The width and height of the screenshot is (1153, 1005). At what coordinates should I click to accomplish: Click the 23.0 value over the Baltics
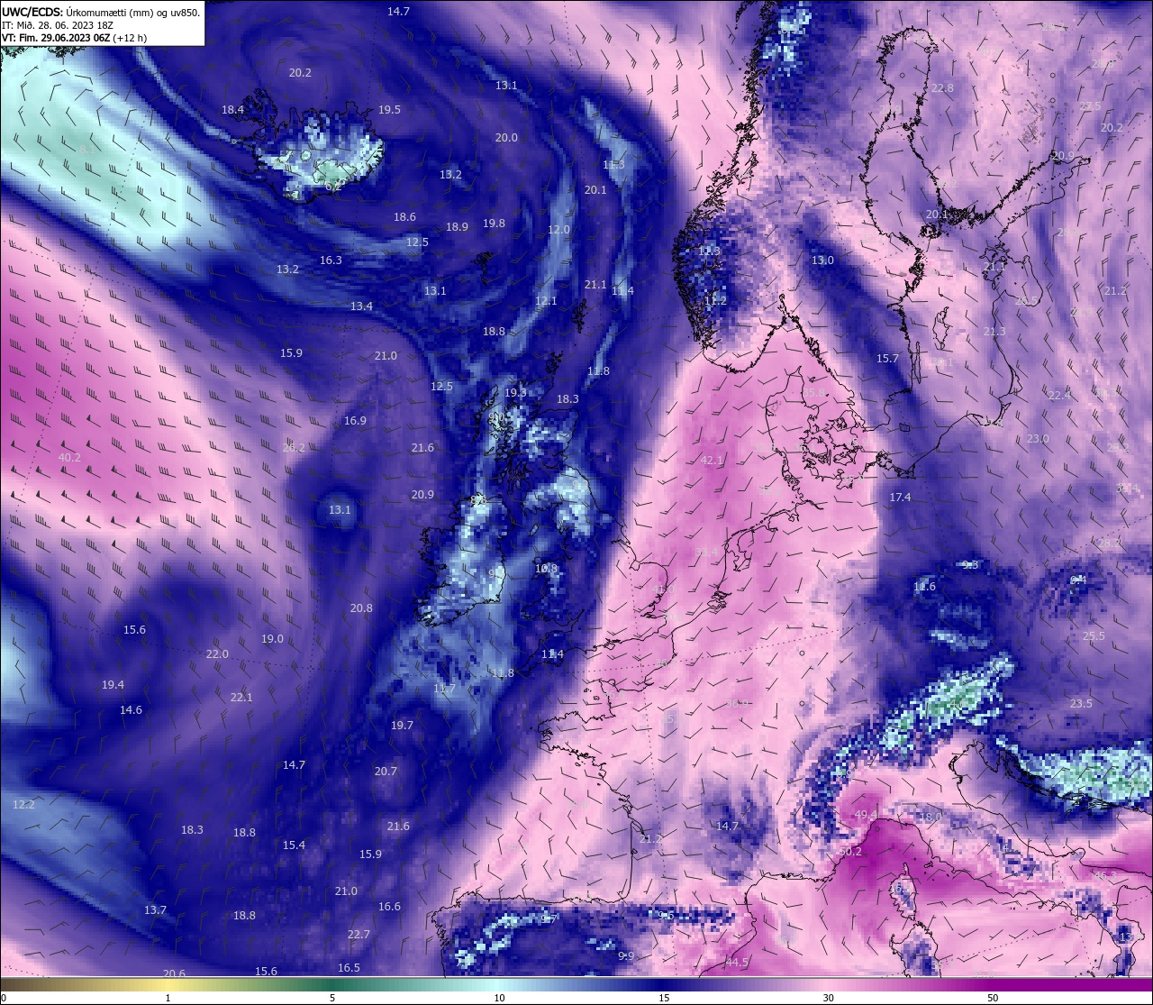click(x=1038, y=439)
